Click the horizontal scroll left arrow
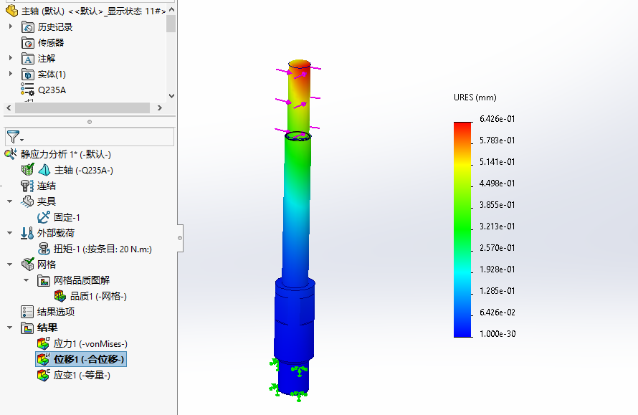638x415 pixels. pos(9,108)
